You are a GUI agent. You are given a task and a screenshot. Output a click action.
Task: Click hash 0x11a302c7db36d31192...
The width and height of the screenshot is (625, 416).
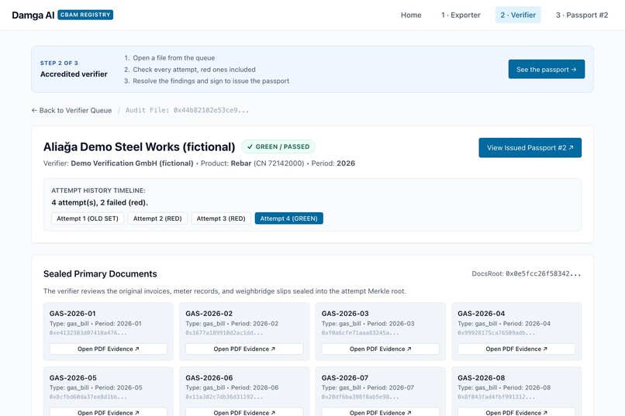(224, 397)
